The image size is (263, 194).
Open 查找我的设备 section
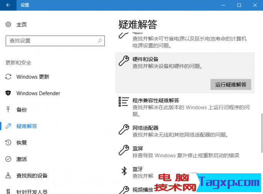pyautogui.click(x=32, y=176)
